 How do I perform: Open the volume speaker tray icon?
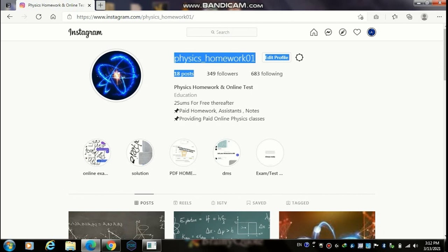point(415,246)
